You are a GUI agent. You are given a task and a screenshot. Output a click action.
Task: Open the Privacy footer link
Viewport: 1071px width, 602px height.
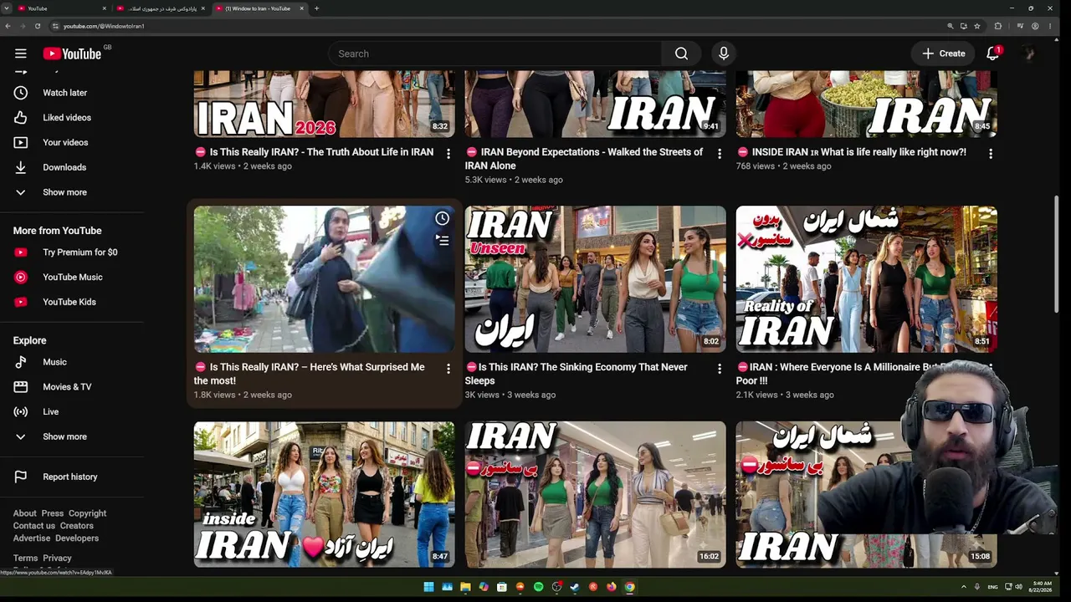pyautogui.click(x=58, y=559)
